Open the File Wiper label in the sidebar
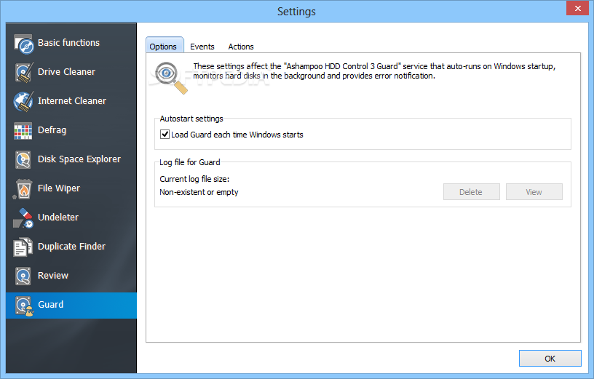Screen dimensions: 594x379 point(59,188)
